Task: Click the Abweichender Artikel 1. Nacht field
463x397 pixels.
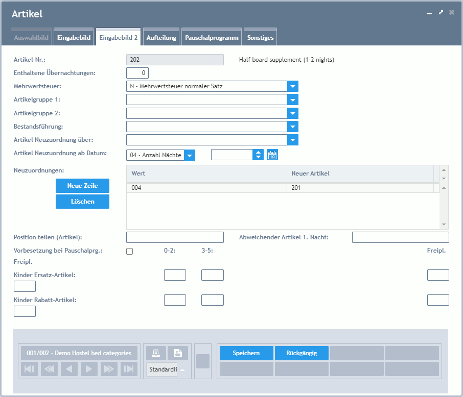Action: coord(401,237)
